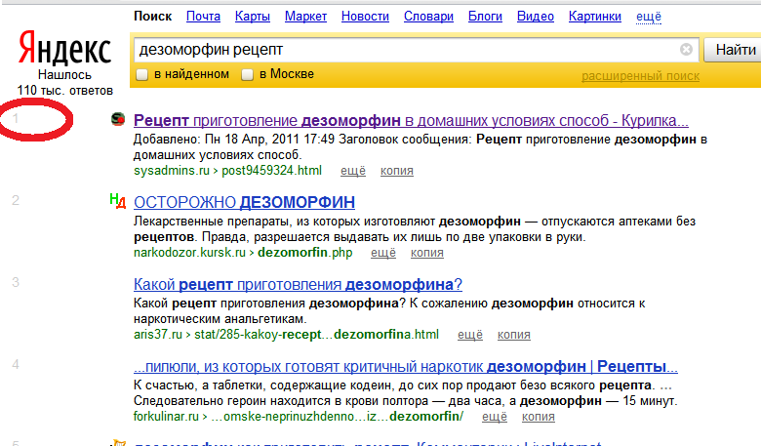Screen dimensions: 761x446
Task: Open Словари service
Action: click(428, 17)
